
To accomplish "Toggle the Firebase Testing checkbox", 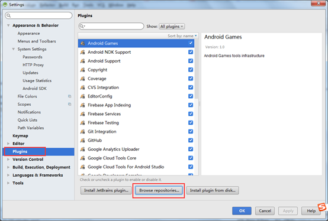I will click(x=191, y=123).
